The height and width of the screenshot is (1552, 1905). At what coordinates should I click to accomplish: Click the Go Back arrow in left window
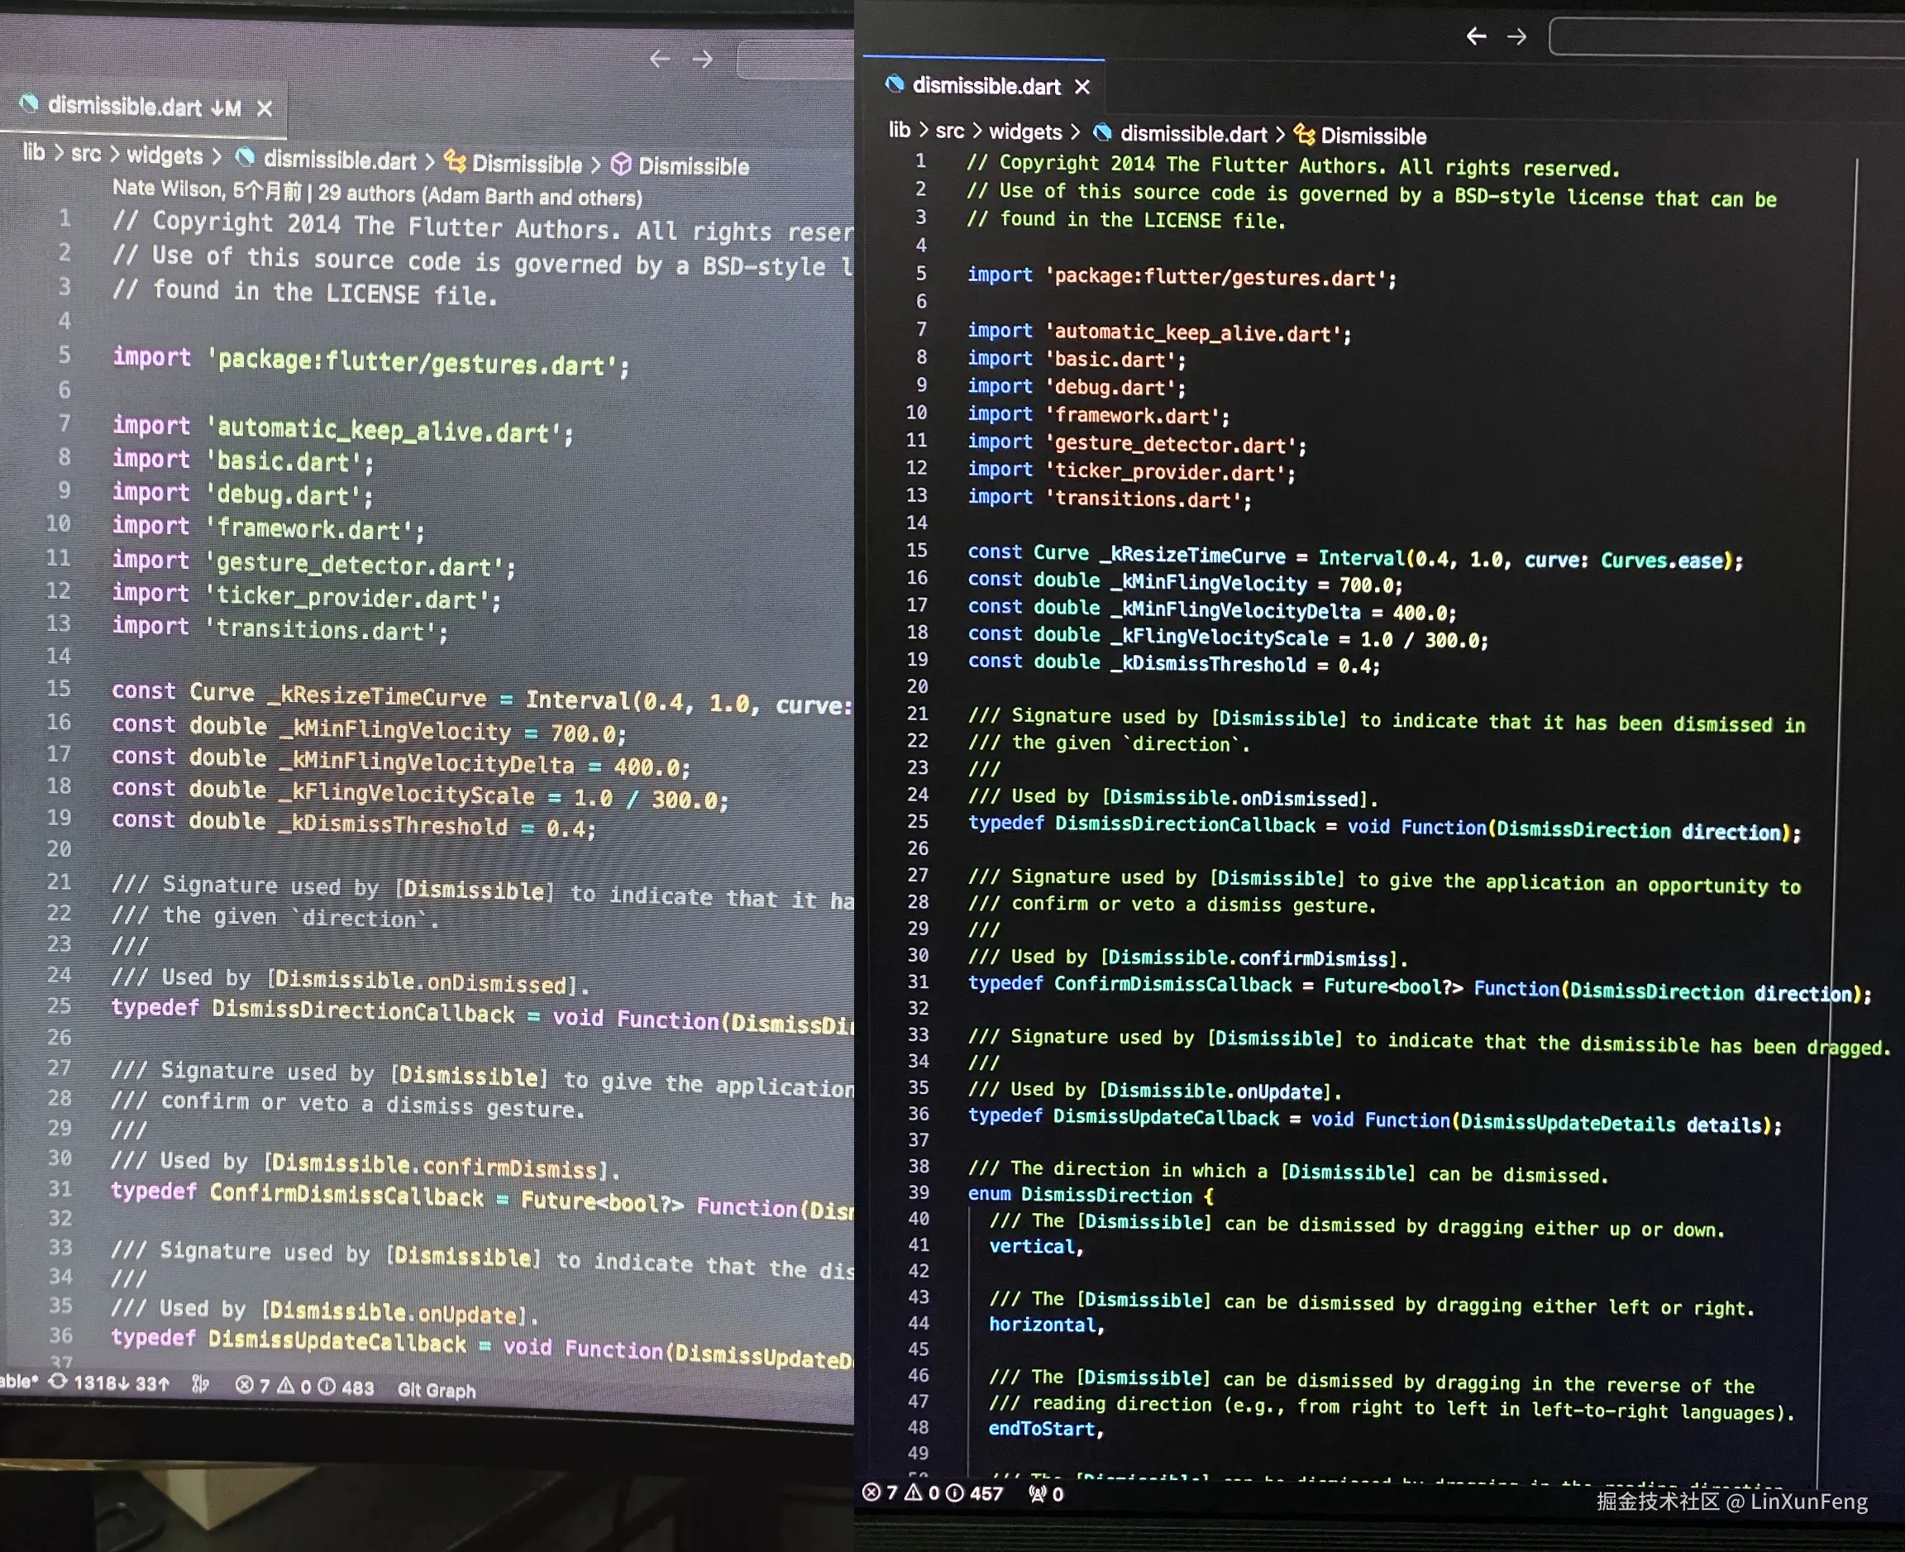tap(660, 59)
